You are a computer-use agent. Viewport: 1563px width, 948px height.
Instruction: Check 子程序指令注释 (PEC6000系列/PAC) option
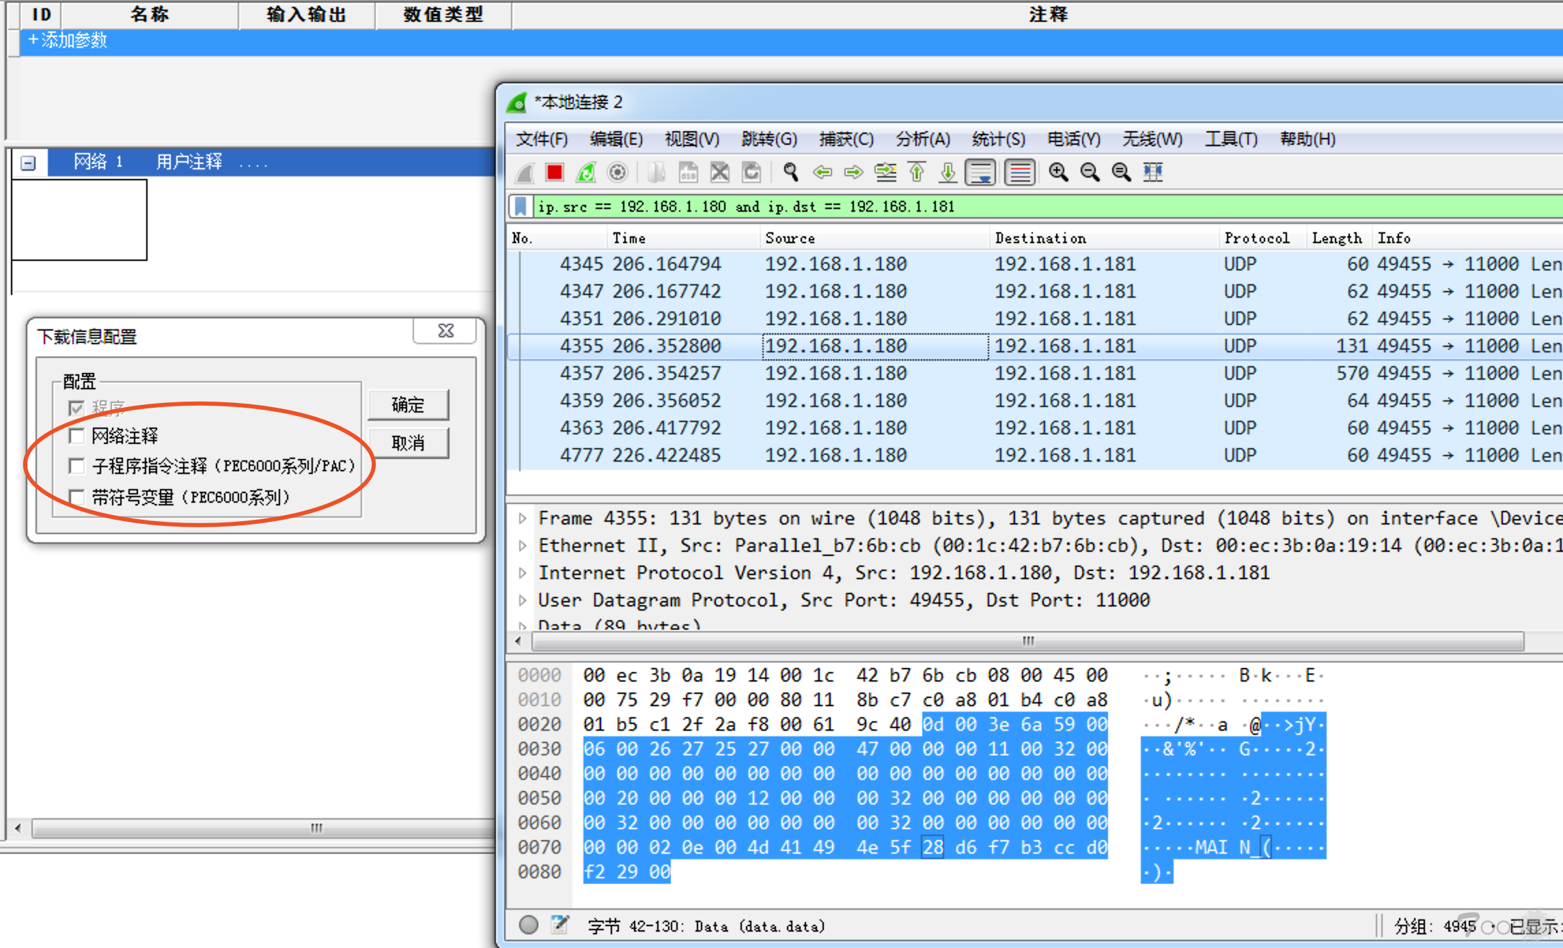(77, 466)
